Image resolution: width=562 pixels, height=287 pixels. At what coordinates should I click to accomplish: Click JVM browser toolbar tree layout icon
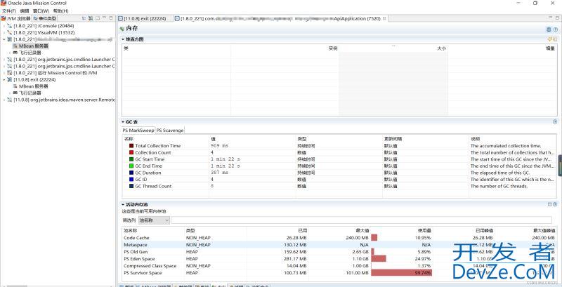pos(84,18)
